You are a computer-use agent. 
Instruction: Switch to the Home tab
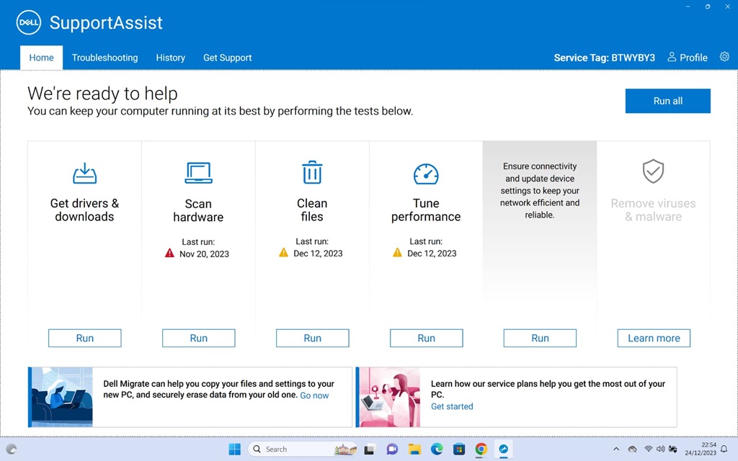point(41,58)
